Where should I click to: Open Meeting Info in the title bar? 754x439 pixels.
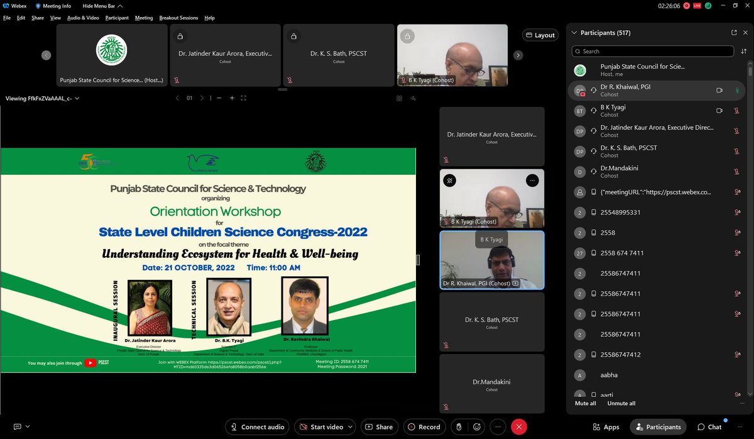tap(53, 5)
